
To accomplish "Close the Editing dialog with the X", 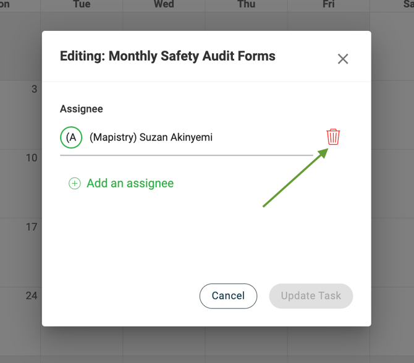I will point(343,59).
